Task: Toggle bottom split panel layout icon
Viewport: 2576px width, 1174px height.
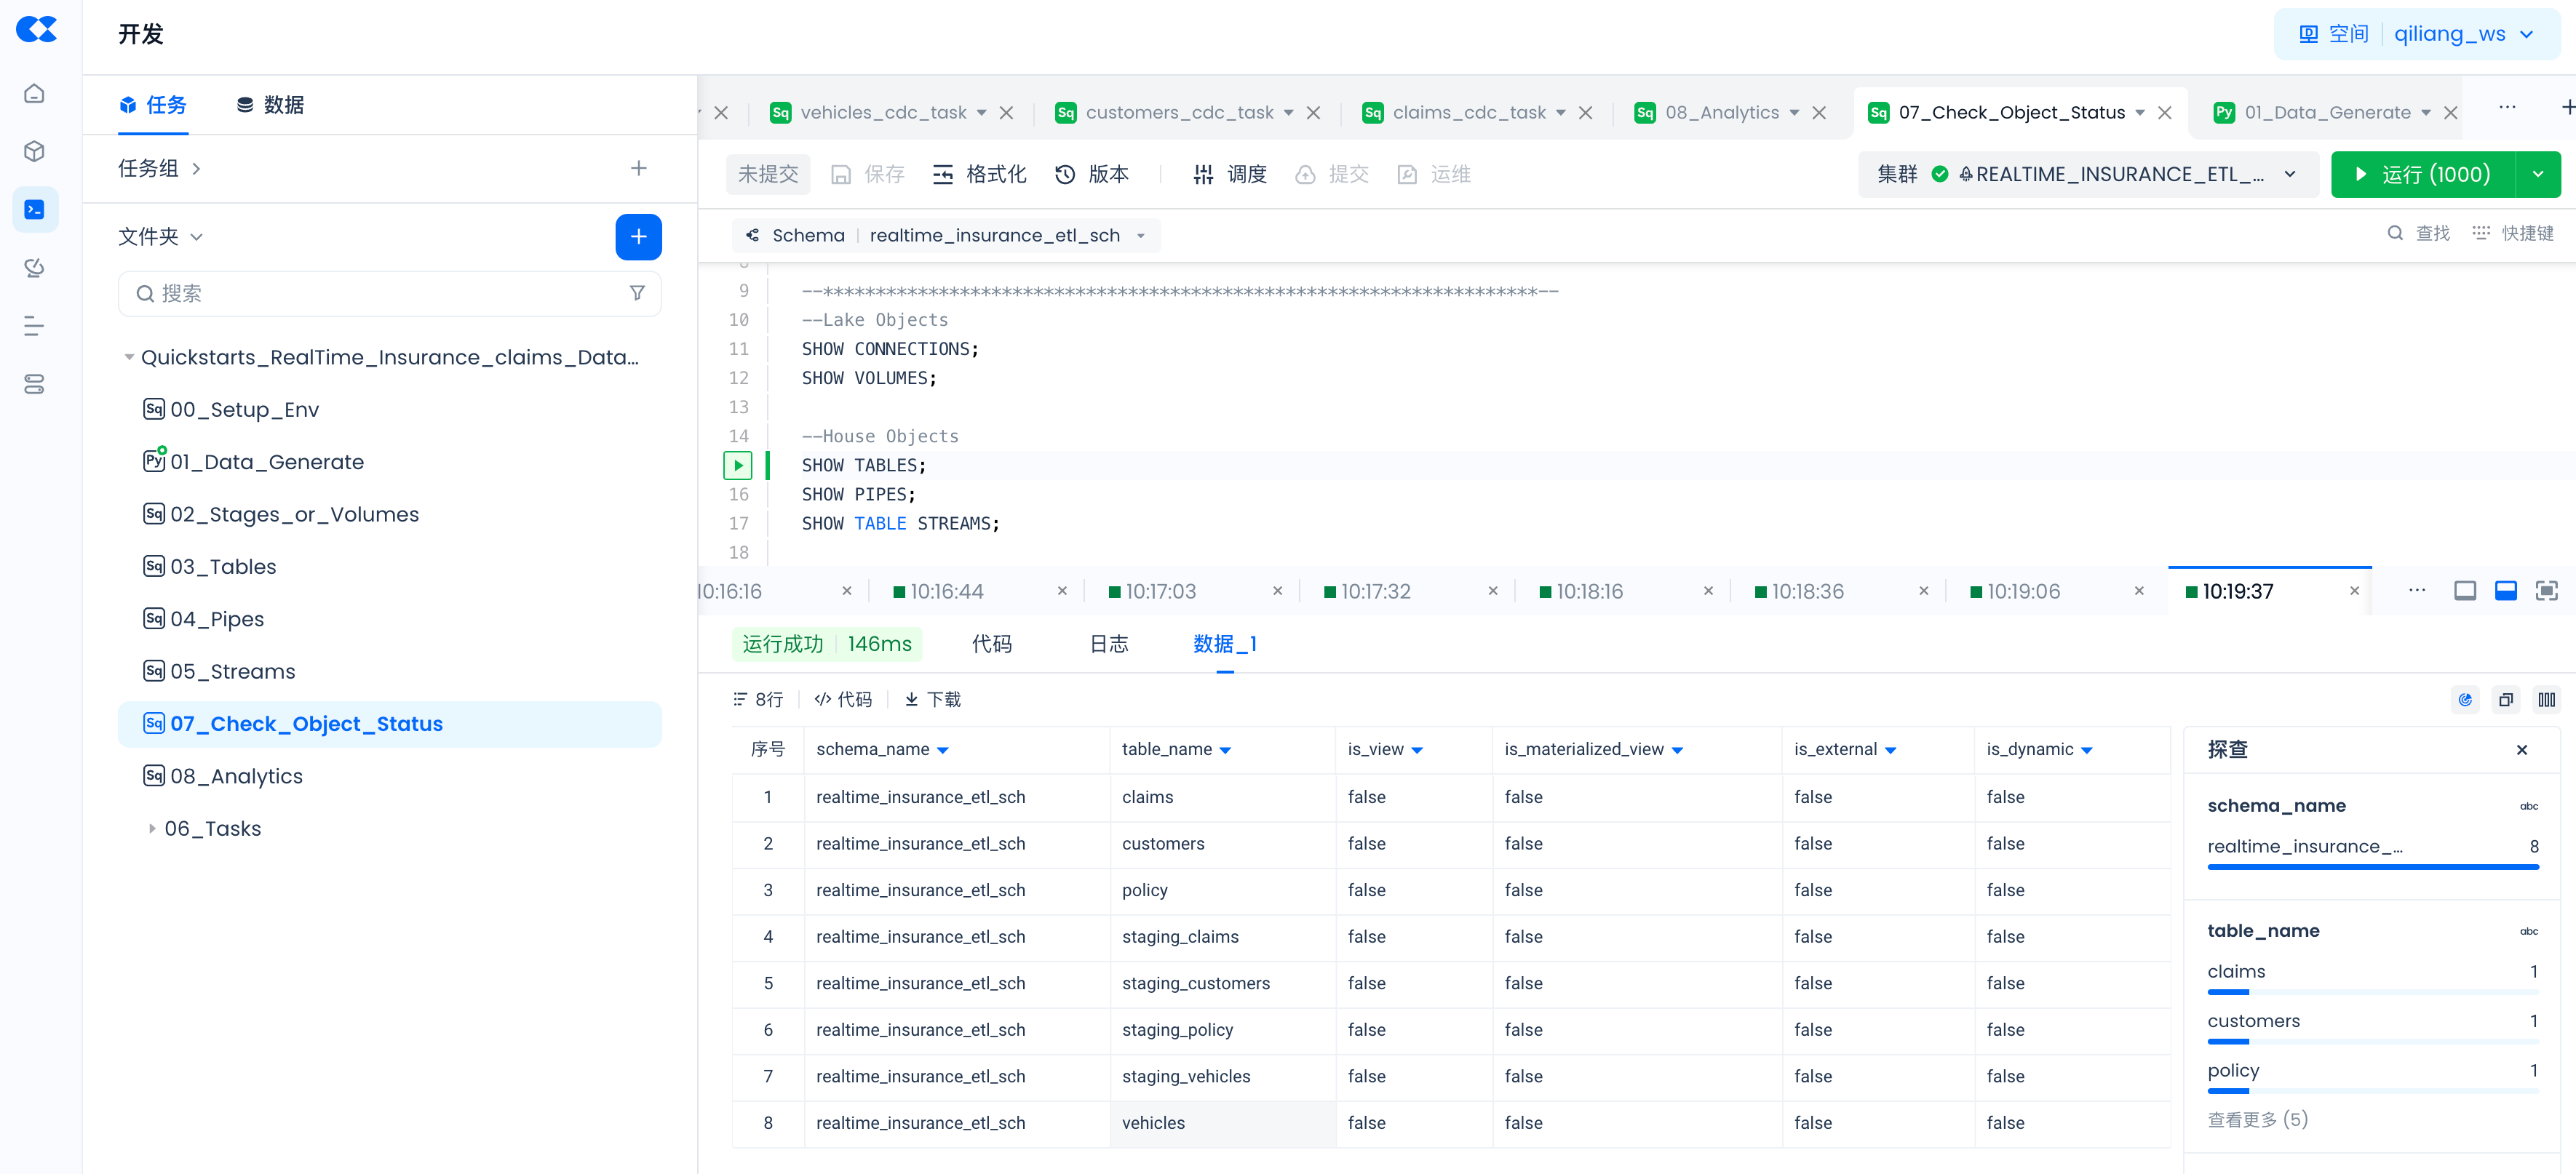Action: (2505, 591)
